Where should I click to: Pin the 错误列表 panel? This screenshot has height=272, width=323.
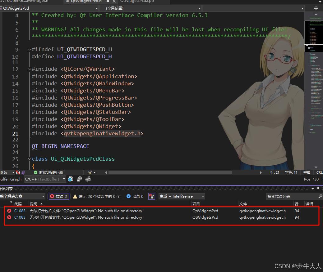318,189
